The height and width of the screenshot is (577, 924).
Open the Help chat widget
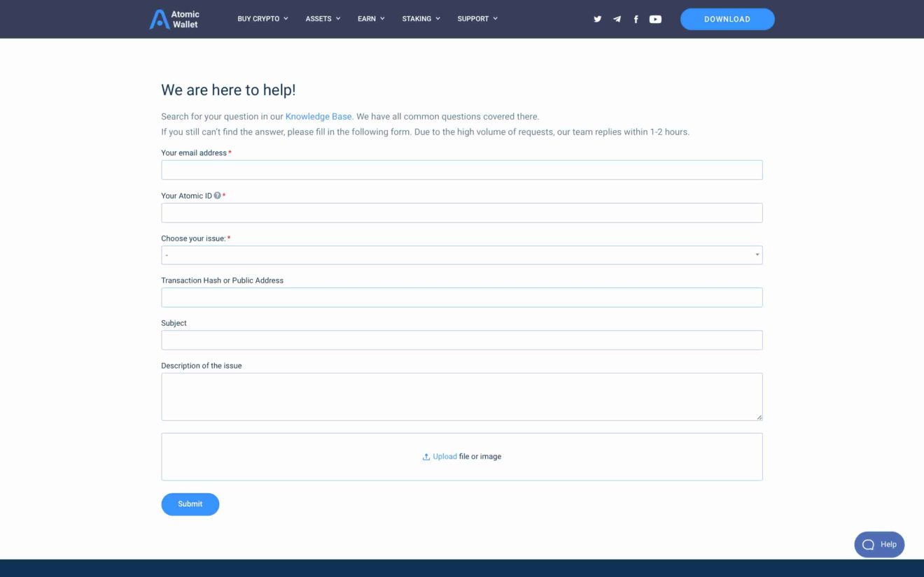click(879, 544)
